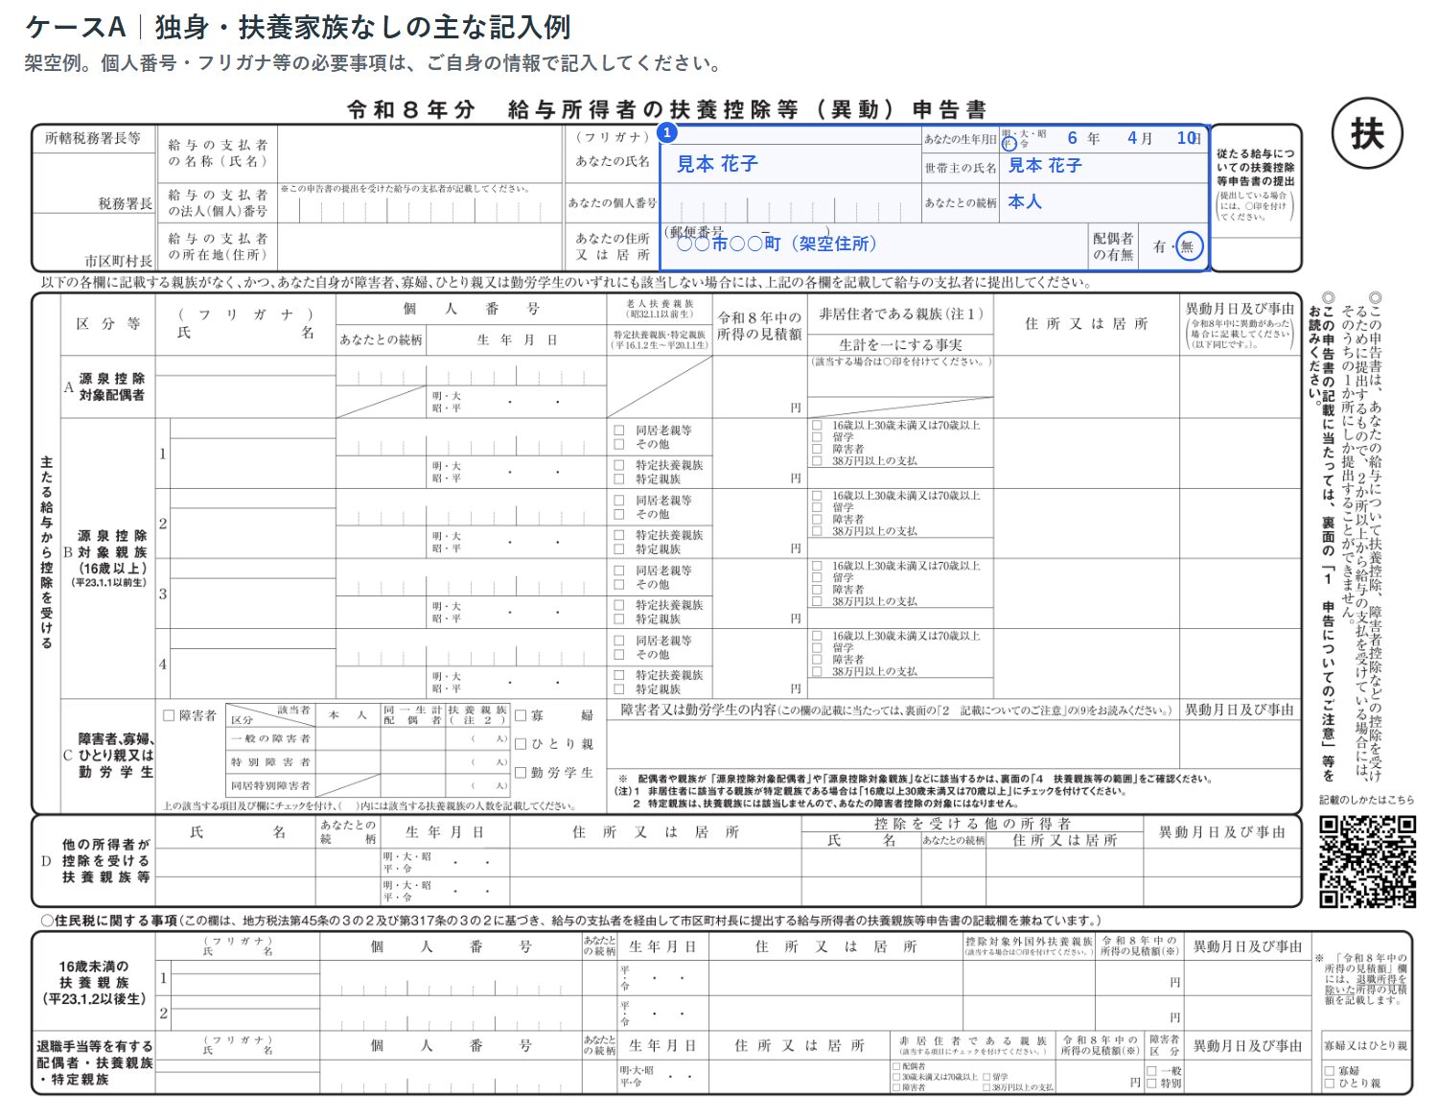Check the ひとり親 box in section C
The width and height of the screenshot is (1438, 1119).
pyautogui.click(x=521, y=744)
